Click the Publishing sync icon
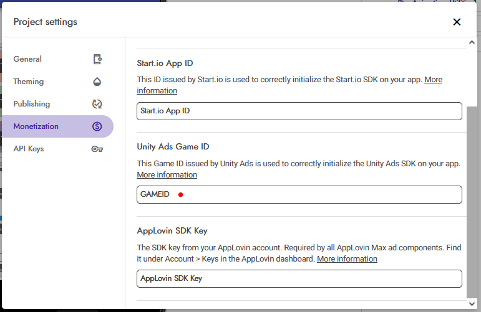The image size is (481, 312). [x=97, y=104]
